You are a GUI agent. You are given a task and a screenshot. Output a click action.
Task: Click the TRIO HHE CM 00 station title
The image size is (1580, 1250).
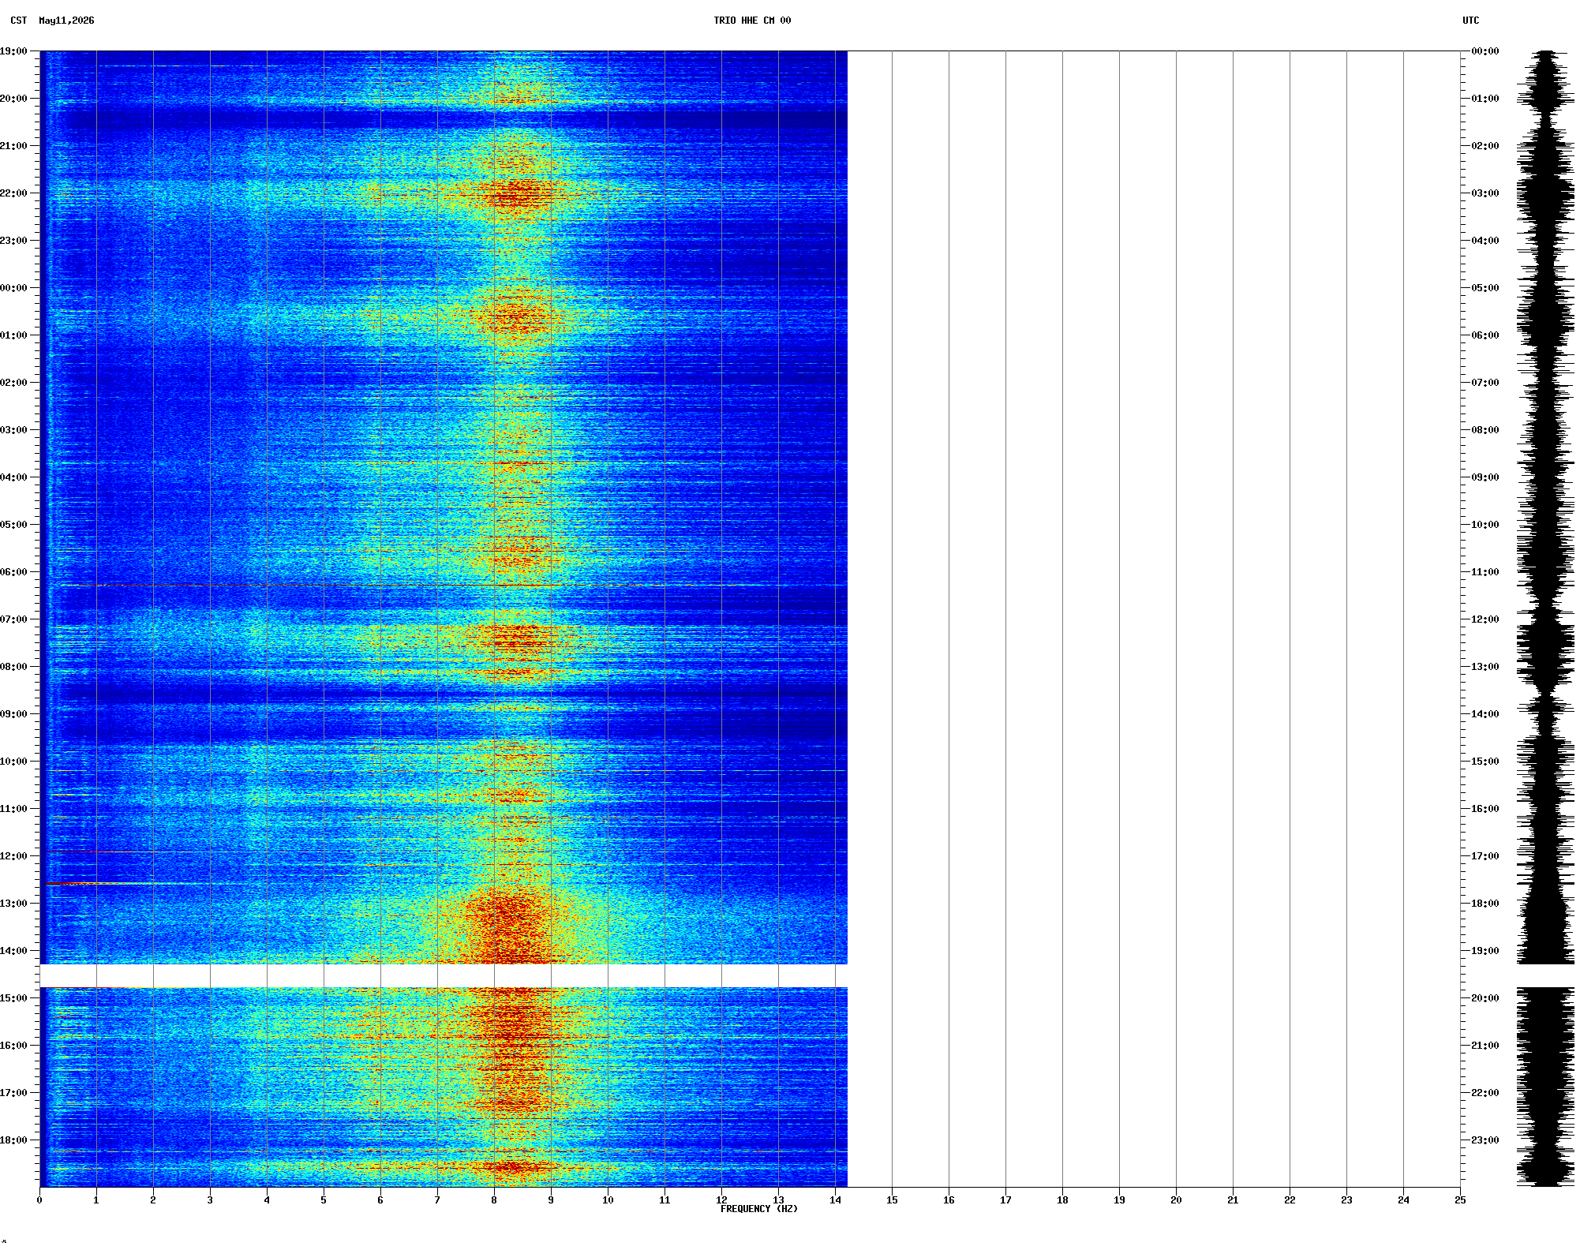coord(752,21)
